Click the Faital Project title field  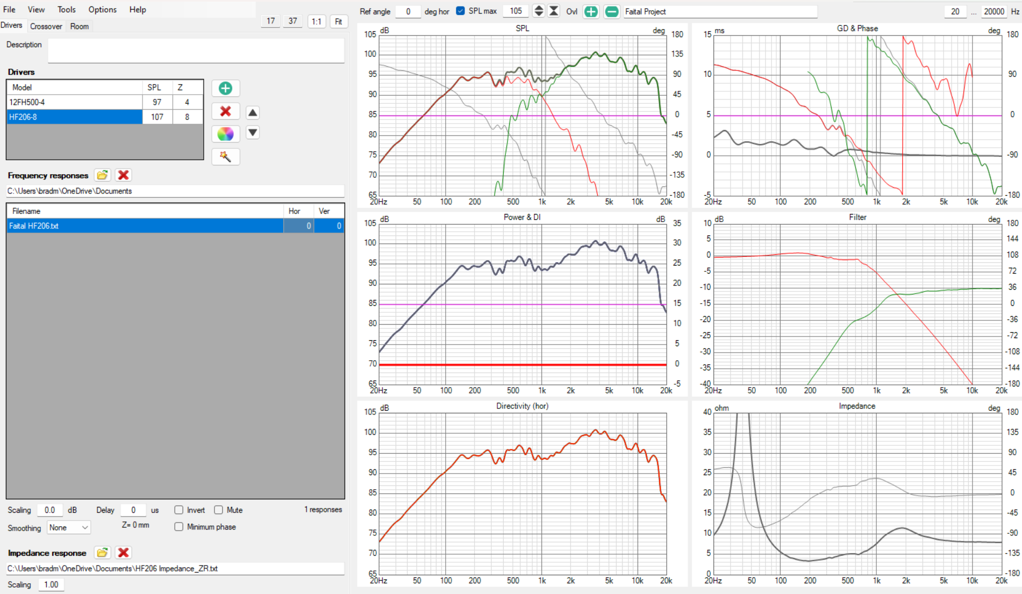[x=720, y=11]
